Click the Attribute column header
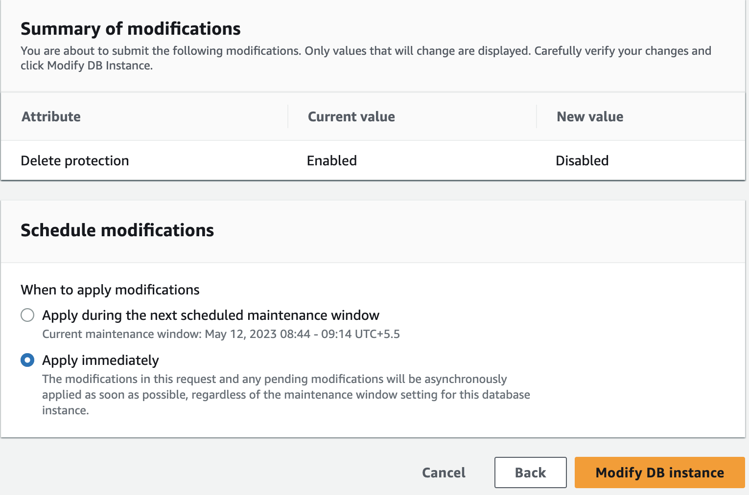This screenshot has width=749, height=495. (51, 116)
